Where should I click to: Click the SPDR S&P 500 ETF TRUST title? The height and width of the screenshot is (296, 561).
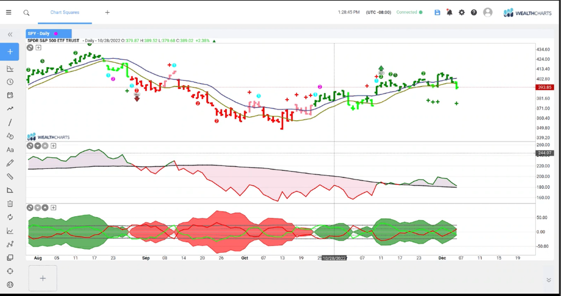click(x=53, y=41)
